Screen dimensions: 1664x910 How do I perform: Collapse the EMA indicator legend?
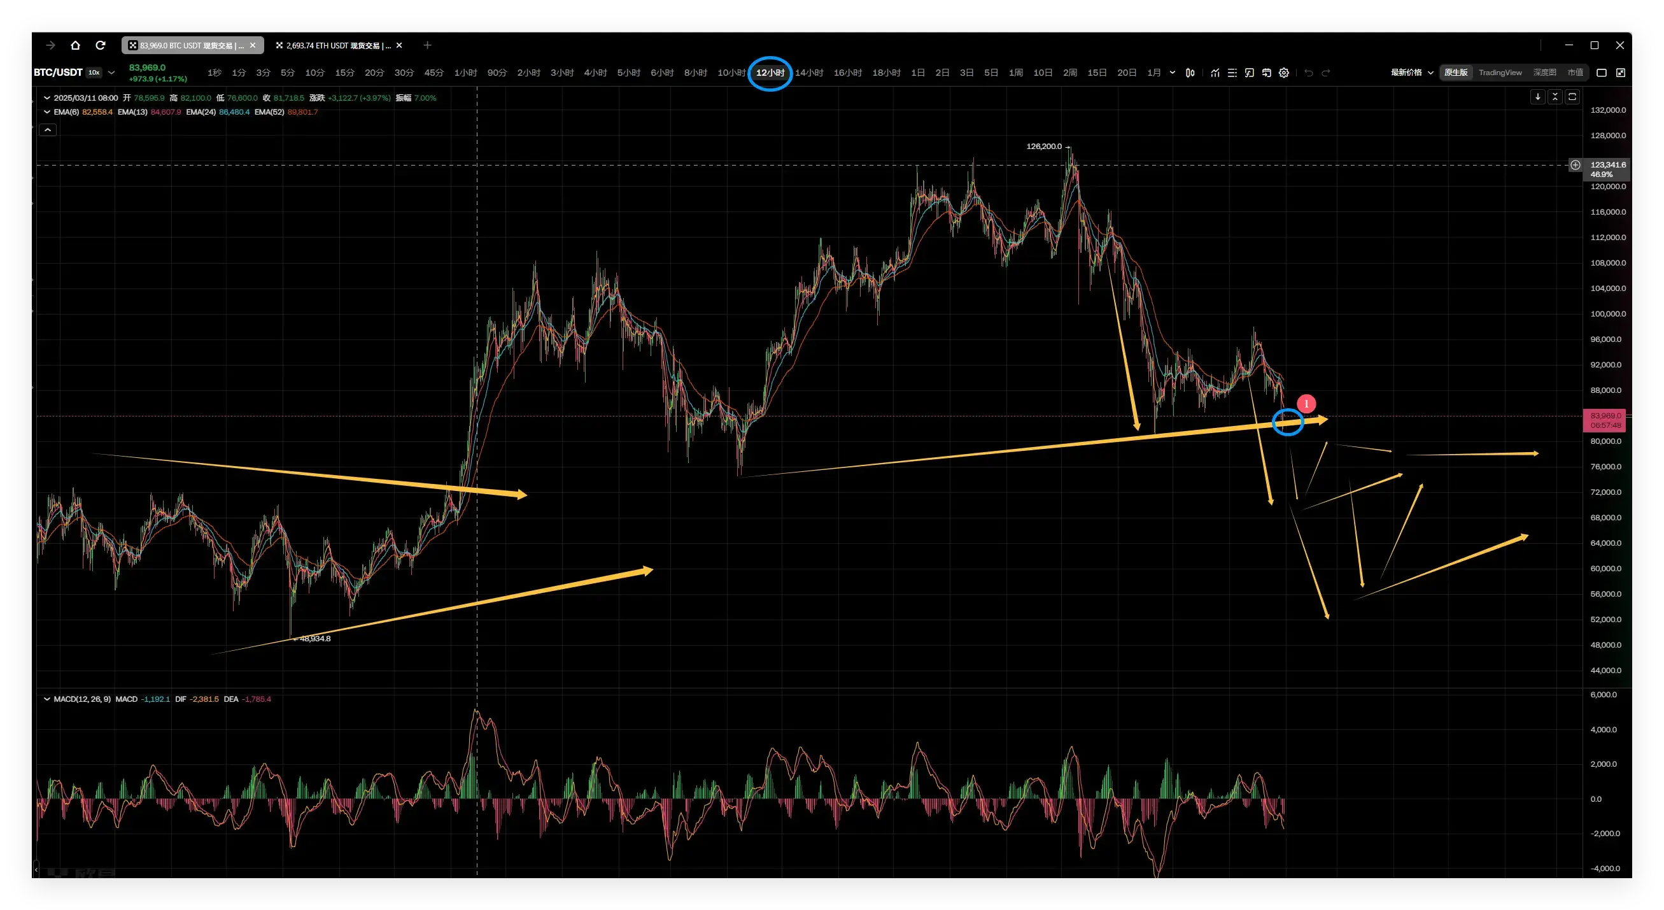(46, 112)
